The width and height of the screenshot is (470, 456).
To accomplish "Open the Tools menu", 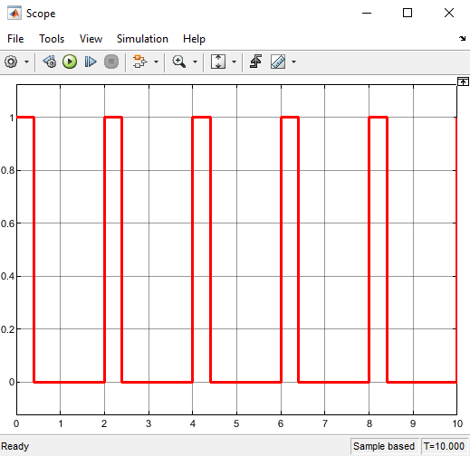I will pyautogui.click(x=52, y=39).
